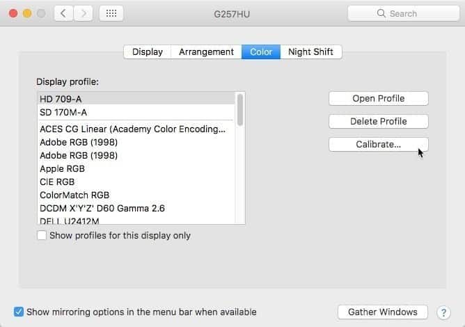Switch to the Arrangement tab
This screenshot has height=327, width=465.
click(207, 52)
